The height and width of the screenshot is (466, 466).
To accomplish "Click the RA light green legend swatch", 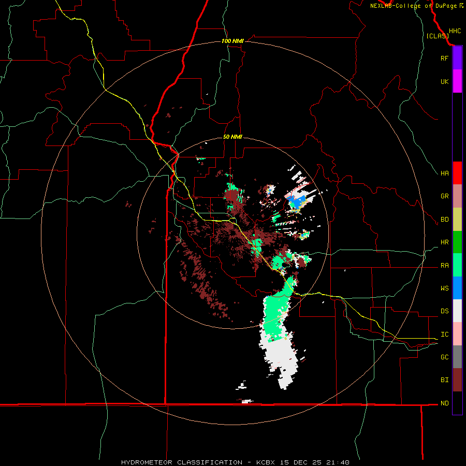I will click(457, 265).
